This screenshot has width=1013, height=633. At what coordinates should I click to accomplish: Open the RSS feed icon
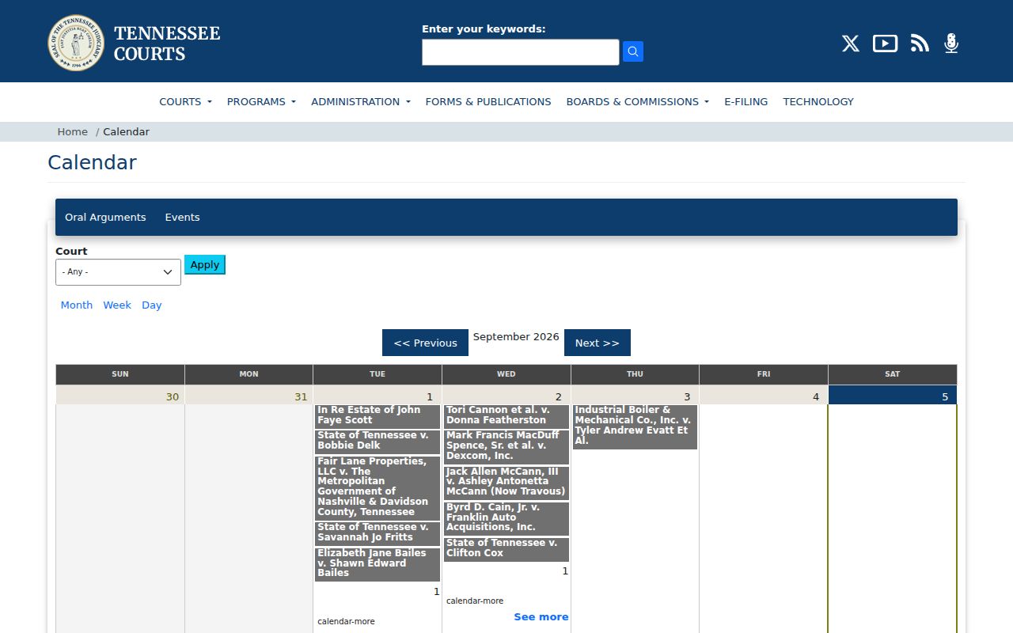click(920, 44)
